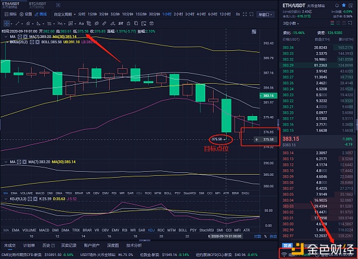Click the 382.97 buy order price row
Viewport: 358px width, 259px height.
317,236
